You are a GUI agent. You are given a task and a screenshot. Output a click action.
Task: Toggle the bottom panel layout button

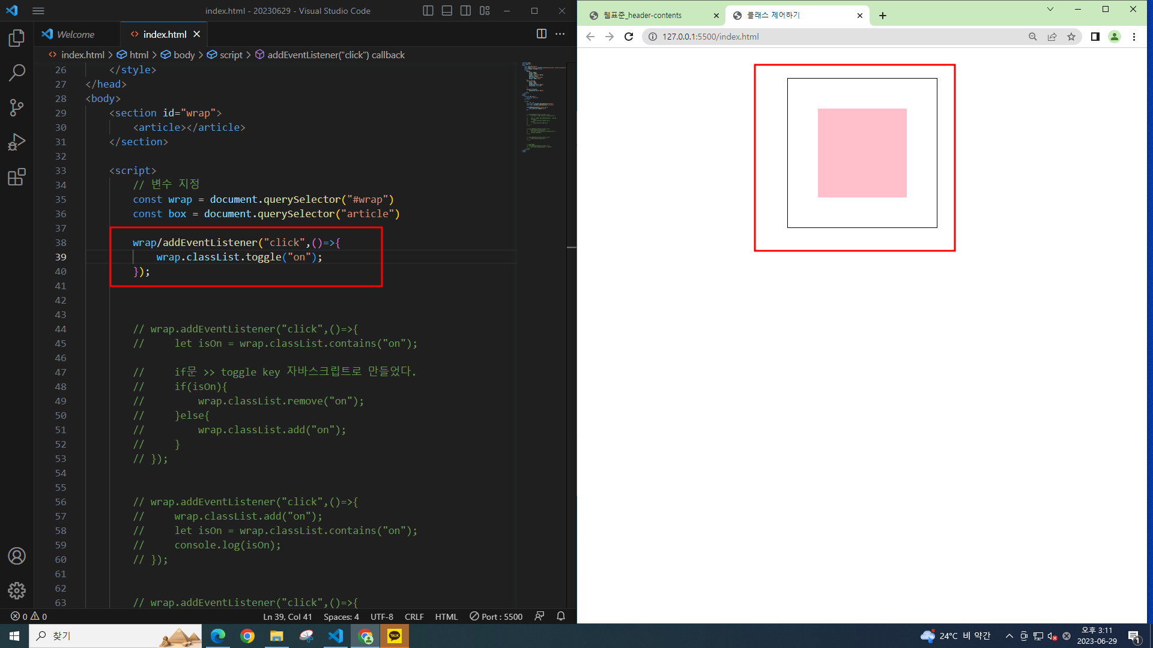[447, 11]
